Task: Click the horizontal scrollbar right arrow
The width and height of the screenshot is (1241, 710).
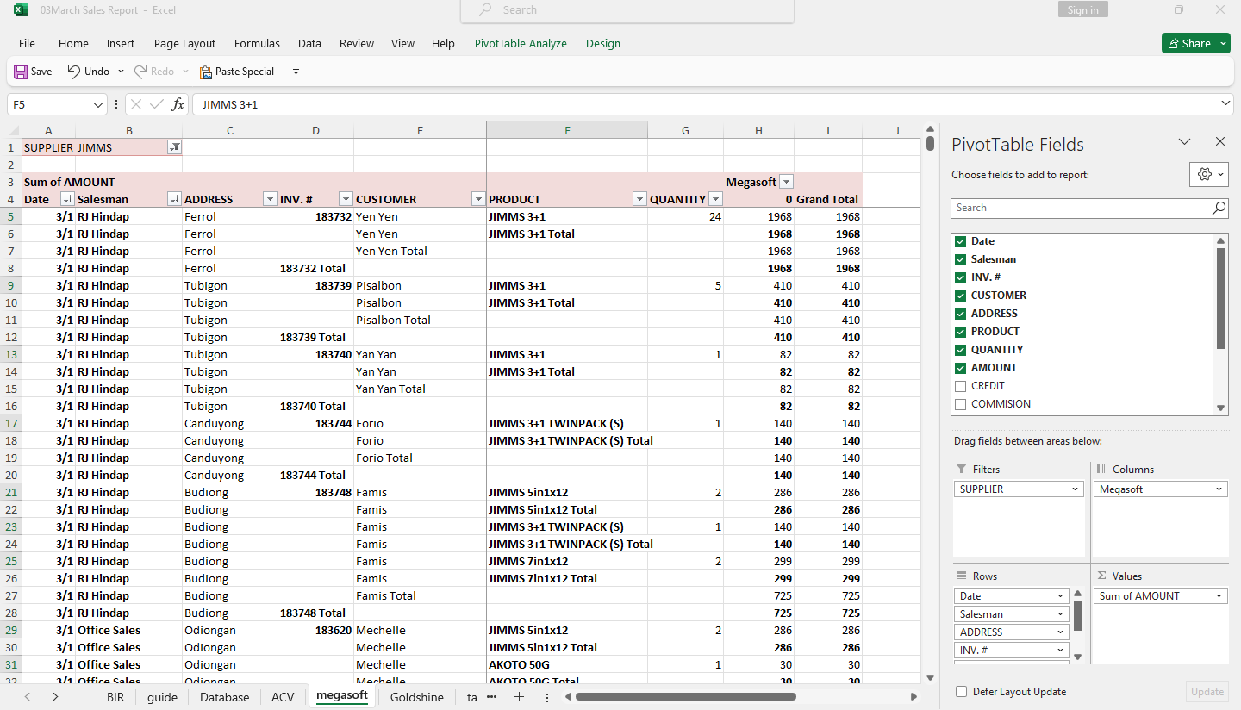Action: pyautogui.click(x=914, y=697)
